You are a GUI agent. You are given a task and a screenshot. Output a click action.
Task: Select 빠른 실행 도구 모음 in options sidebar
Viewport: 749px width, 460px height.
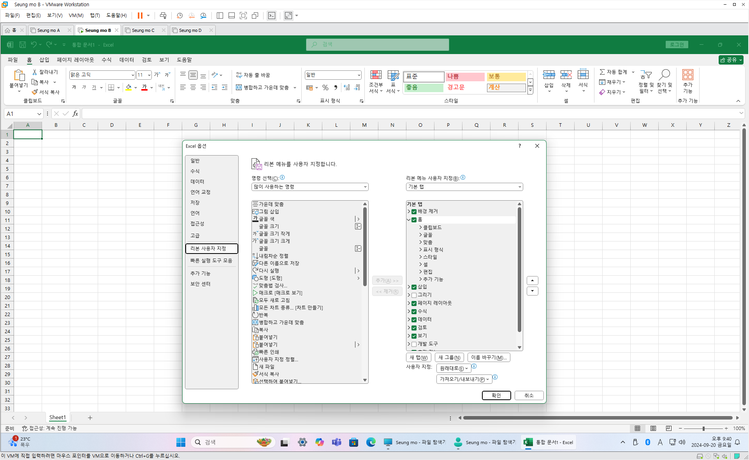(x=211, y=261)
